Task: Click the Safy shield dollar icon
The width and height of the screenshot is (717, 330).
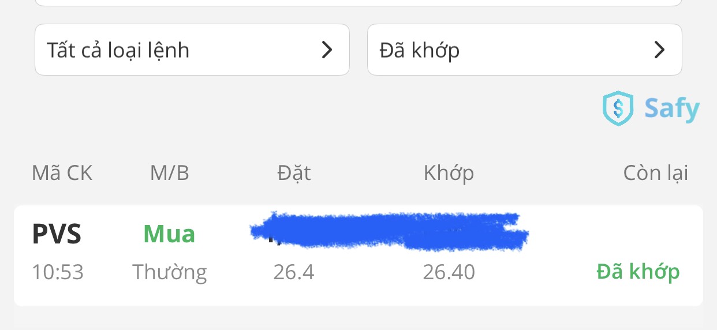Action: (617, 108)
